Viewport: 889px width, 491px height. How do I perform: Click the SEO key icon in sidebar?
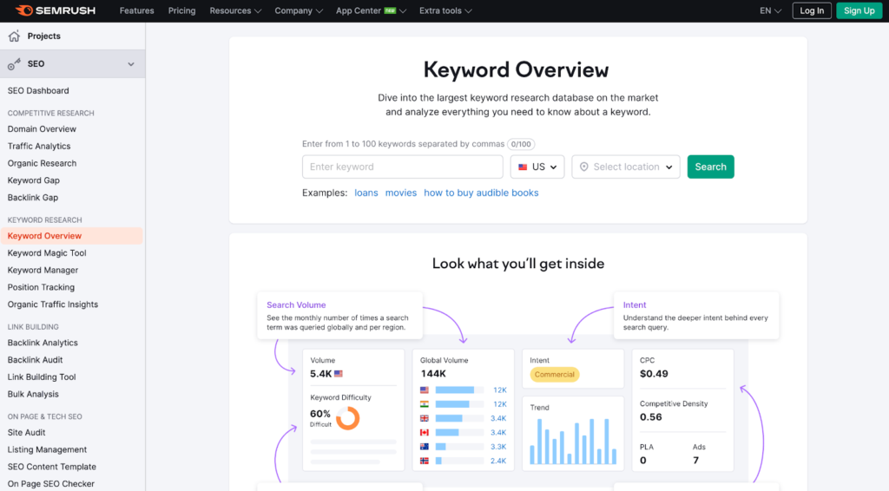click(14, 64)
